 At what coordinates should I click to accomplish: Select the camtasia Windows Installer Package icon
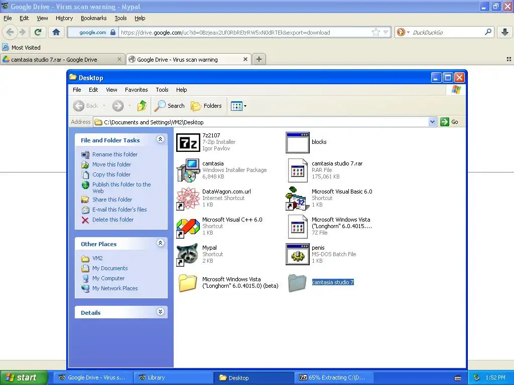188,170
